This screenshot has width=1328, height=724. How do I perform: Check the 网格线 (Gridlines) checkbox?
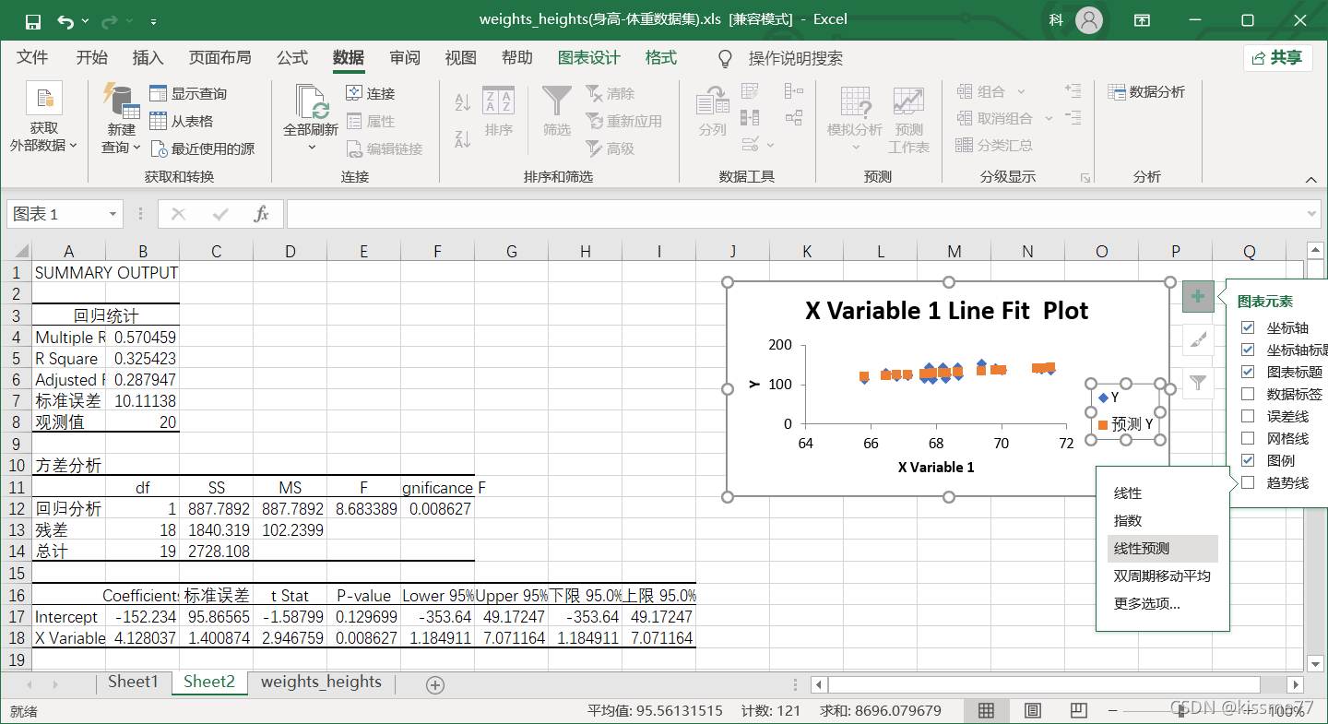[x=1248, y=438]
